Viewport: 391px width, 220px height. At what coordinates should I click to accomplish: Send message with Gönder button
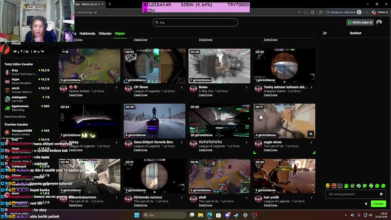coord(378,204)
